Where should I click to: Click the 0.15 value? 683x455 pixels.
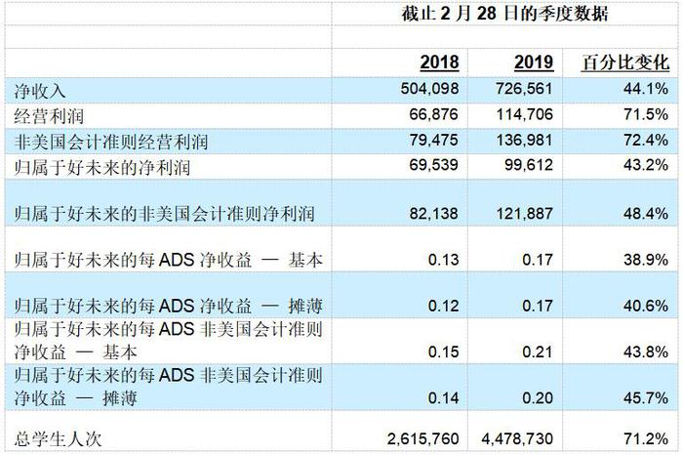point(443,352)
